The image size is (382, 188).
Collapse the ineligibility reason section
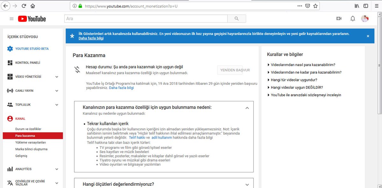pos(247,108)
